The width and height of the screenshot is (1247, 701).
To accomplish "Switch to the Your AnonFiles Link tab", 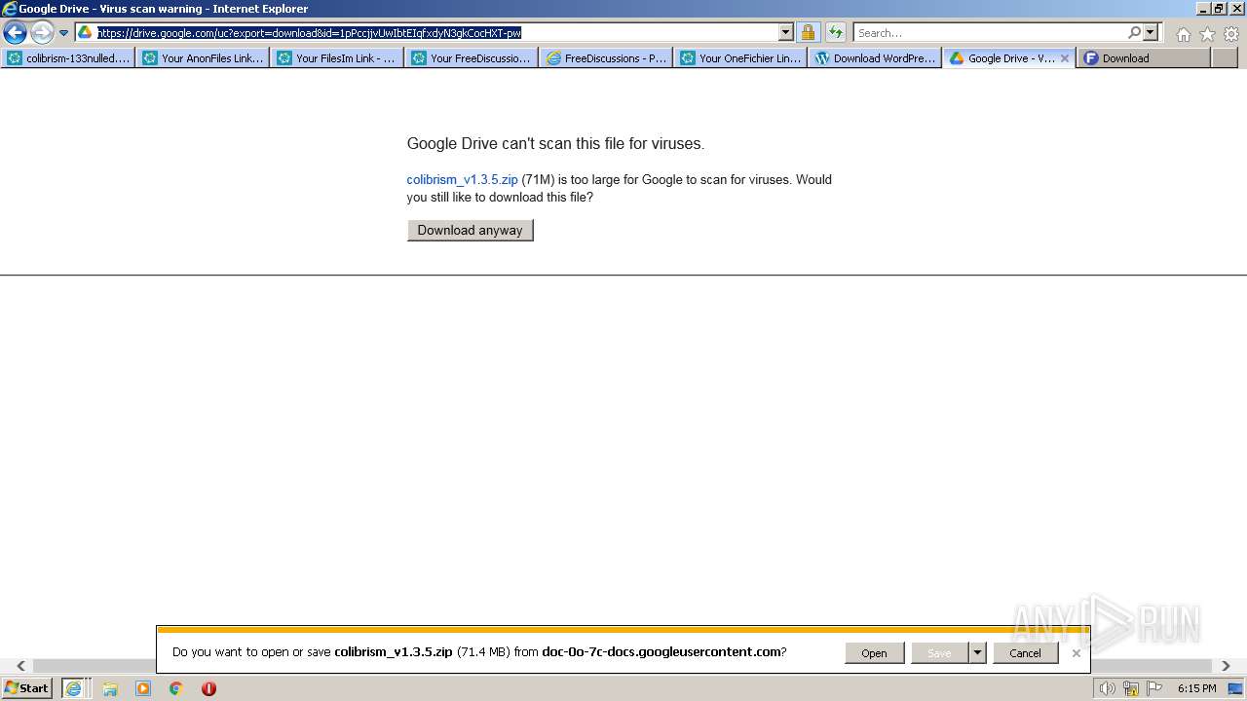I will pyautogui.click(x=203, y=58).
